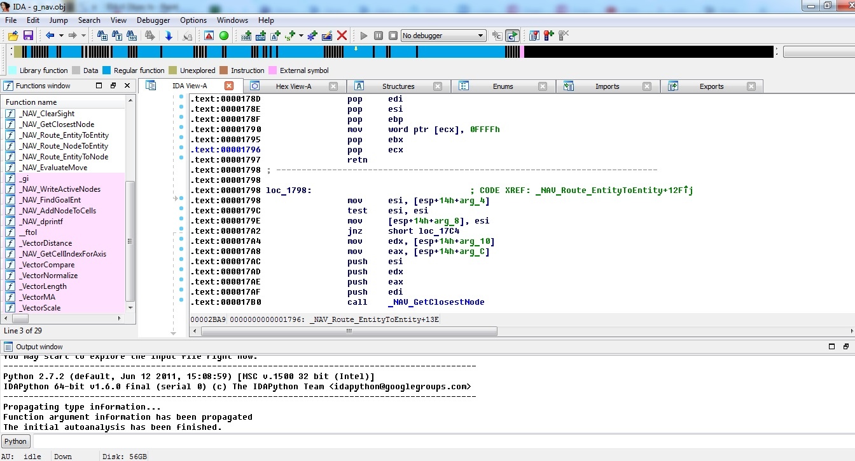Click the breakpoint list toolbar icon

coord(534,36)
